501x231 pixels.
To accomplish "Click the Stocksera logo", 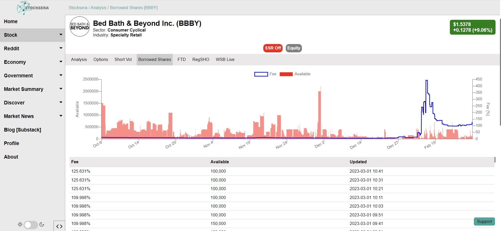I will point(33,8).
